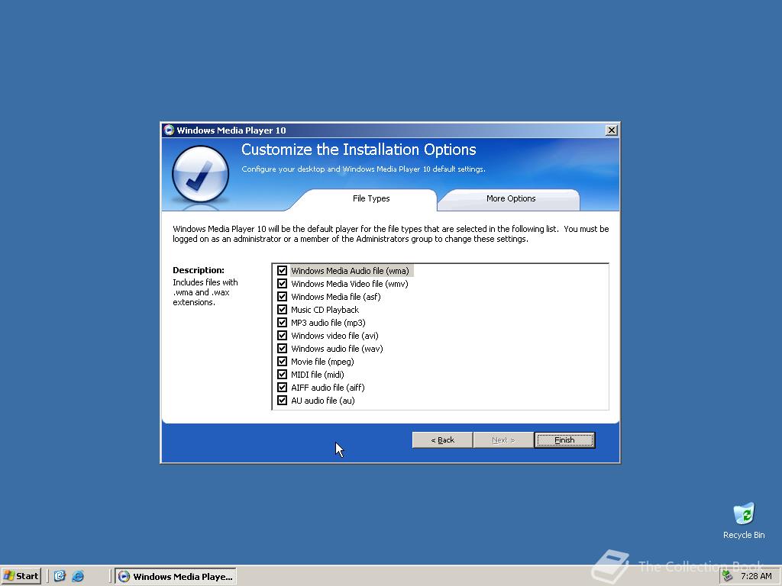The image size is (782, 586).
Task: Close the Windows Media Player 10 dialog
Action: [612, 130]
